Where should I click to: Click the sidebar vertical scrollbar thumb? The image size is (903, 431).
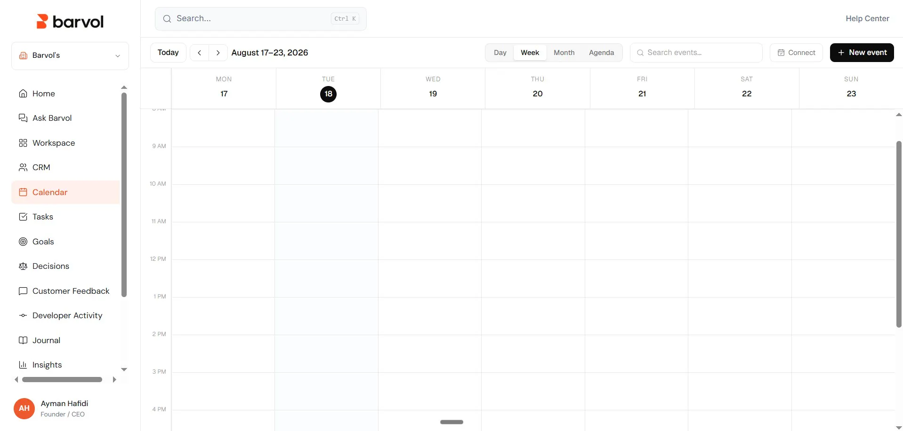124,195
